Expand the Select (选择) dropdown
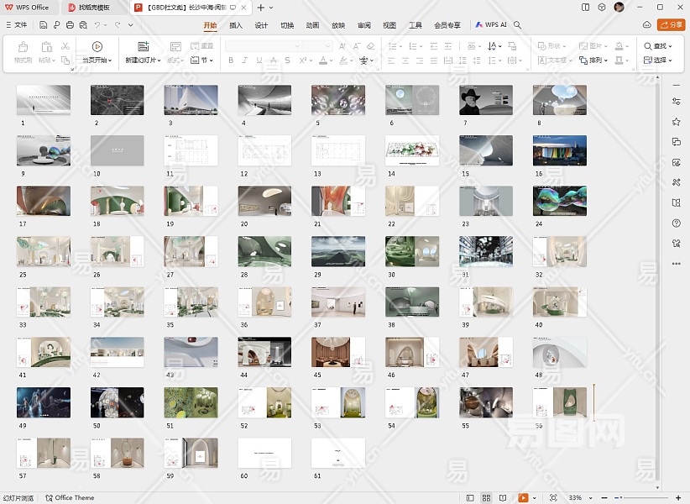Viewport: 690px width, 504px height. 658,60
